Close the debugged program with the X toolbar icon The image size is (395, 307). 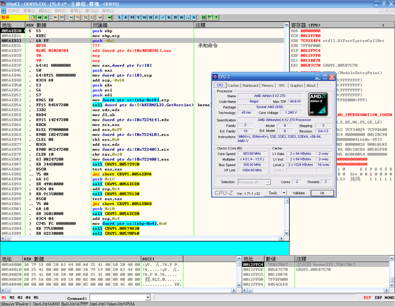click(x=46, y=17)
